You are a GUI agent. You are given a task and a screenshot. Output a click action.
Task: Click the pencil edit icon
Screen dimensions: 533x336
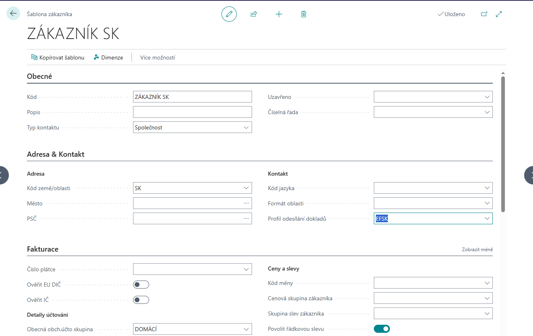click(229, 14)
